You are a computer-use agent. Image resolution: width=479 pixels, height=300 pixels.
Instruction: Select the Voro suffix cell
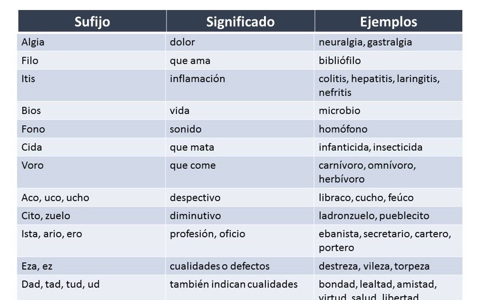92,172
